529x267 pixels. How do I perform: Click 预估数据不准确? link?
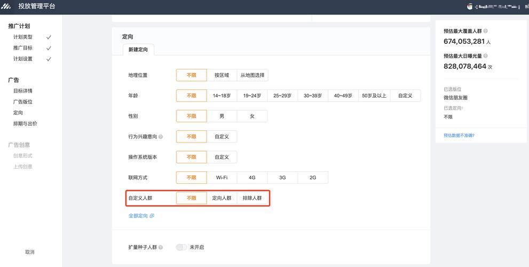pos(459,135)
